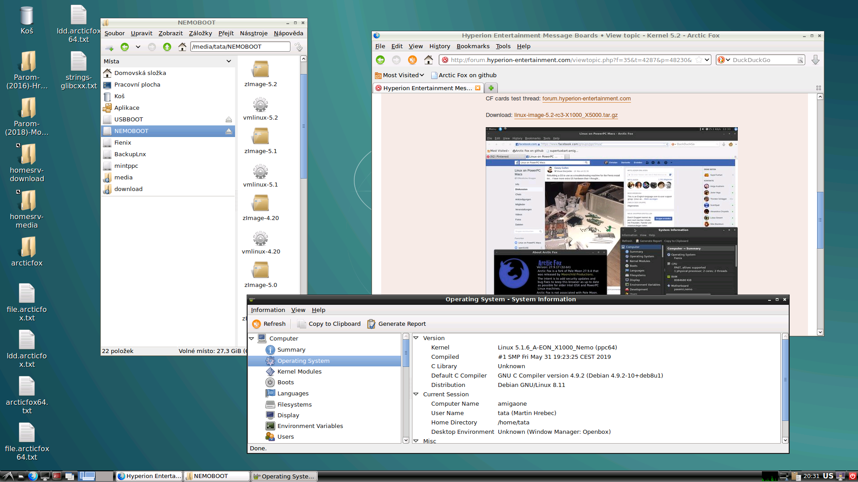Click the Copy to Clipboard button
858x482 pixels.
[x=329, y=324]
